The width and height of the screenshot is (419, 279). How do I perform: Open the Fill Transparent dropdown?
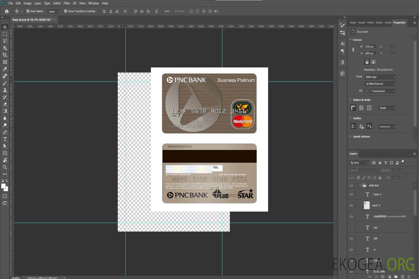(383, 91)
